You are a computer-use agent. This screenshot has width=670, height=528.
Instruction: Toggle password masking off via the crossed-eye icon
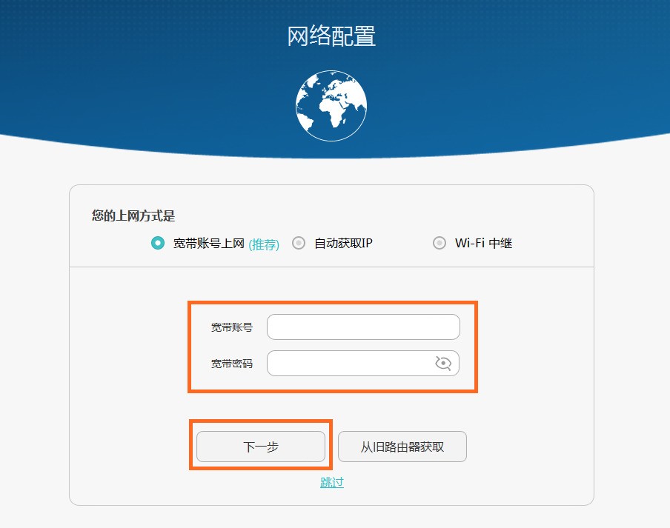[x=442, y=363]
